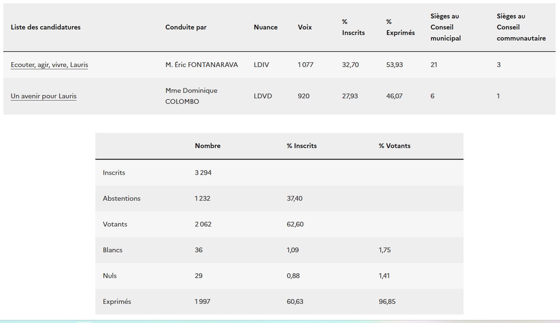Click the 1 077 votes cell

pos(305,65)
